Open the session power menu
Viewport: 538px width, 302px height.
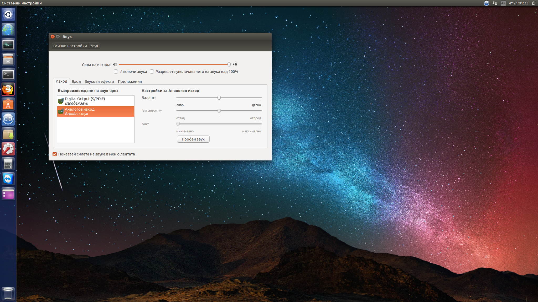[534, 3]
